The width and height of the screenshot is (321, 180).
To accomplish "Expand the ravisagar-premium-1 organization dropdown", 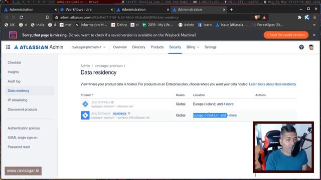I will tap(88, 47).
